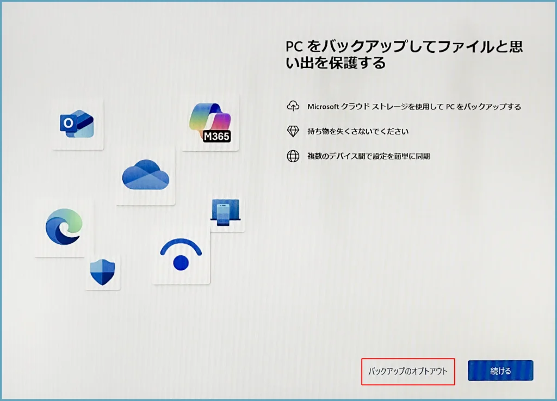557x401 pixels.
Task: Click heading's second line い出を保護する
Action: 336,64
